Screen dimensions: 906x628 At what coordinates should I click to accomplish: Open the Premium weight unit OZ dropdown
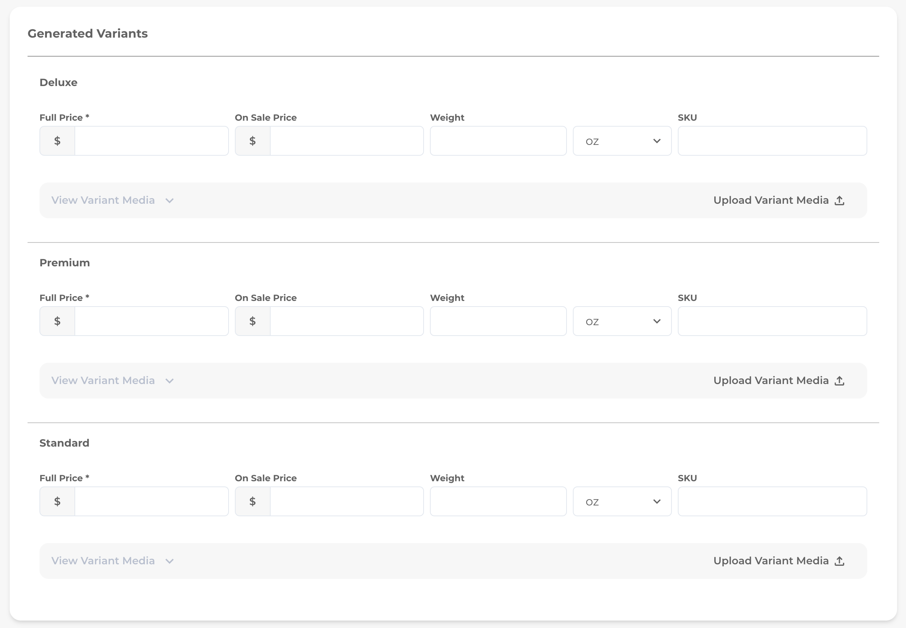point(622,321)
